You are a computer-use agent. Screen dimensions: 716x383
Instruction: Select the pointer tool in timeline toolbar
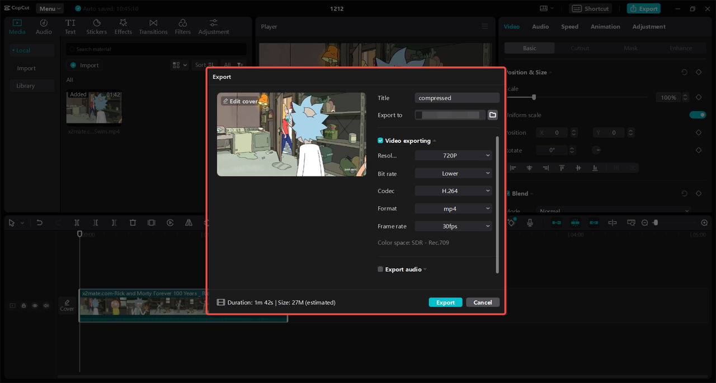click(x=12, y=223)
